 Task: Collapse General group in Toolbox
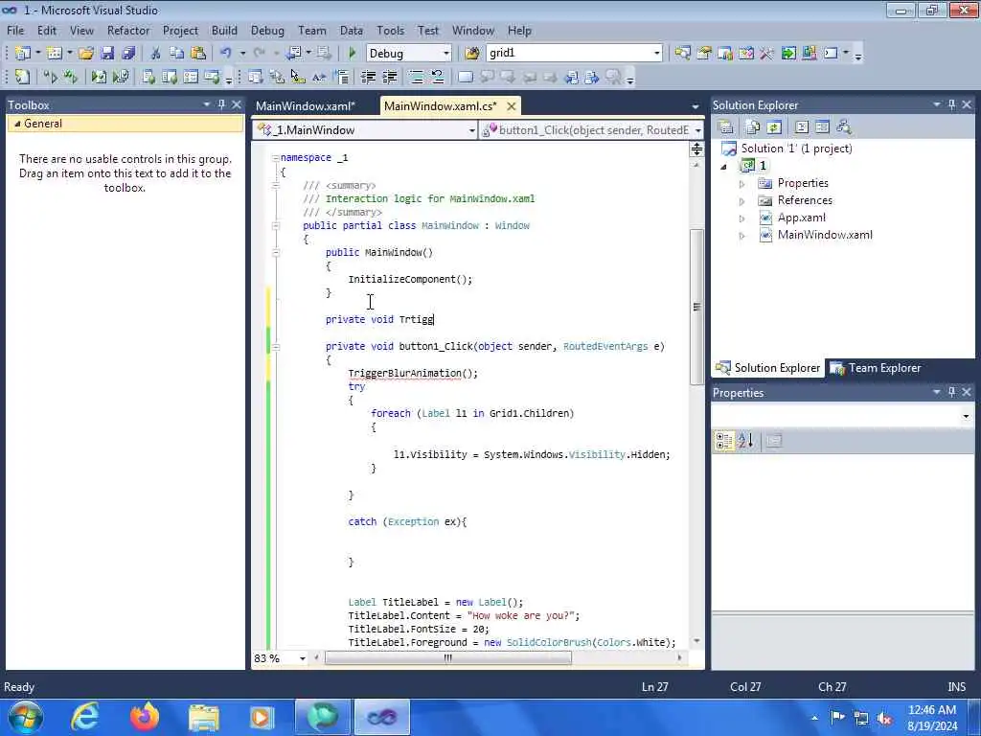click(17, 124)
